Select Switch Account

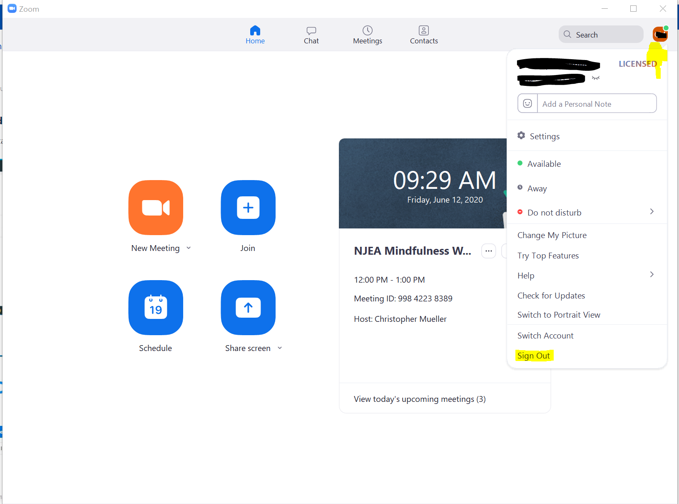(x=545, y=336)
